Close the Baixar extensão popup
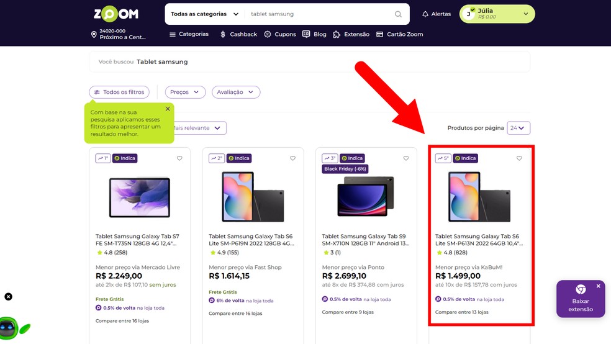 pos(598,286)
